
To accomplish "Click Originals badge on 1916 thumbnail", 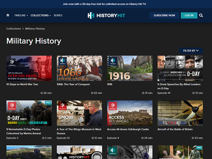I will pos(113,61).
